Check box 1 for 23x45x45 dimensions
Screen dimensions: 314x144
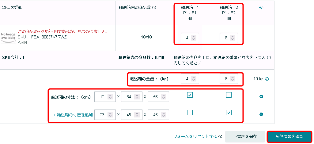(190, 113)
